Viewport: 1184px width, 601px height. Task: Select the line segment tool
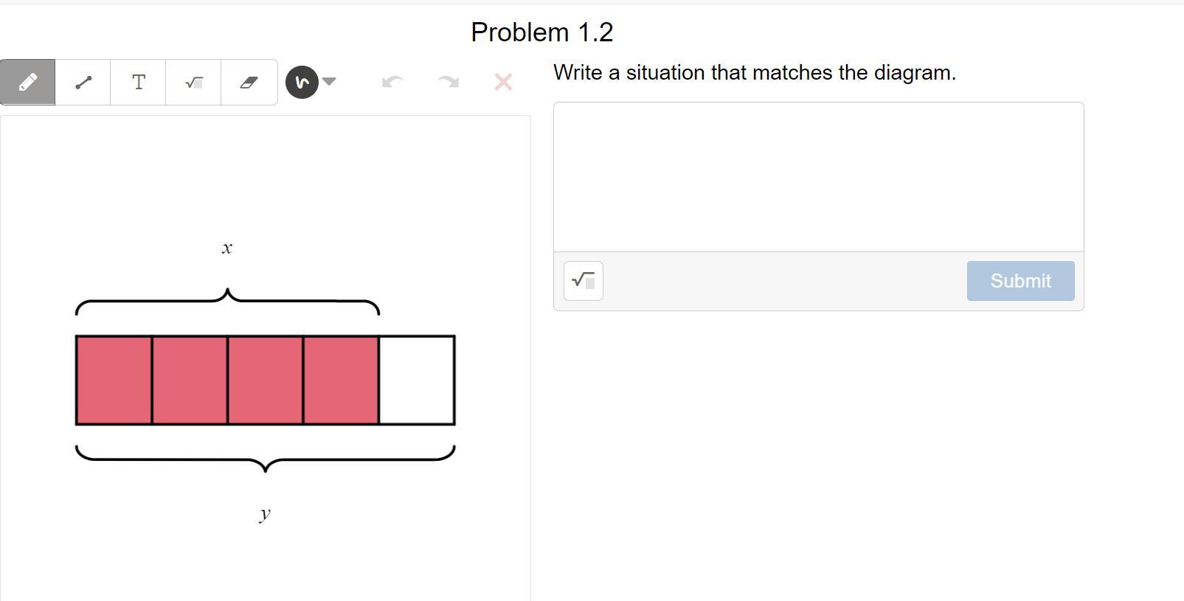pos(83,82)
